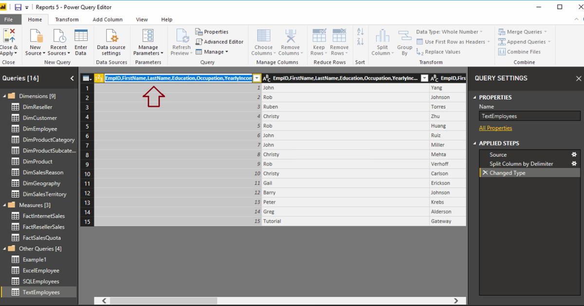
Task: Click the Enter Data icon
Action: click(x=81, y=36)
